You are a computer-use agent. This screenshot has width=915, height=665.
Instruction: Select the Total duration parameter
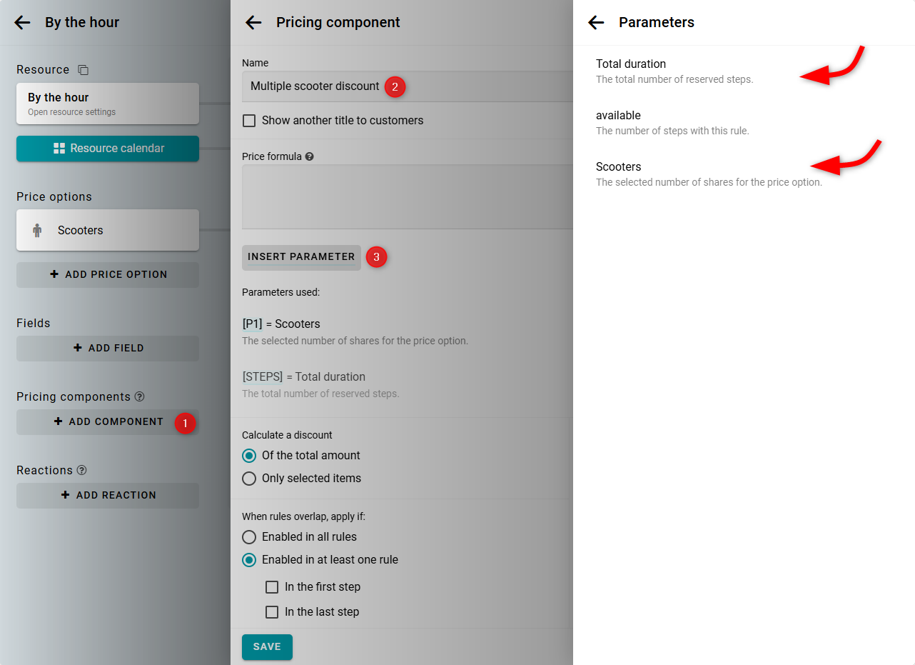coord(631,64)
